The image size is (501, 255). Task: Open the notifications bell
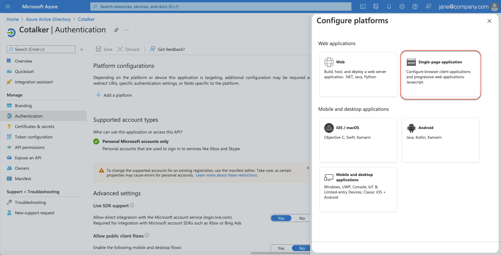click(389, 7)
